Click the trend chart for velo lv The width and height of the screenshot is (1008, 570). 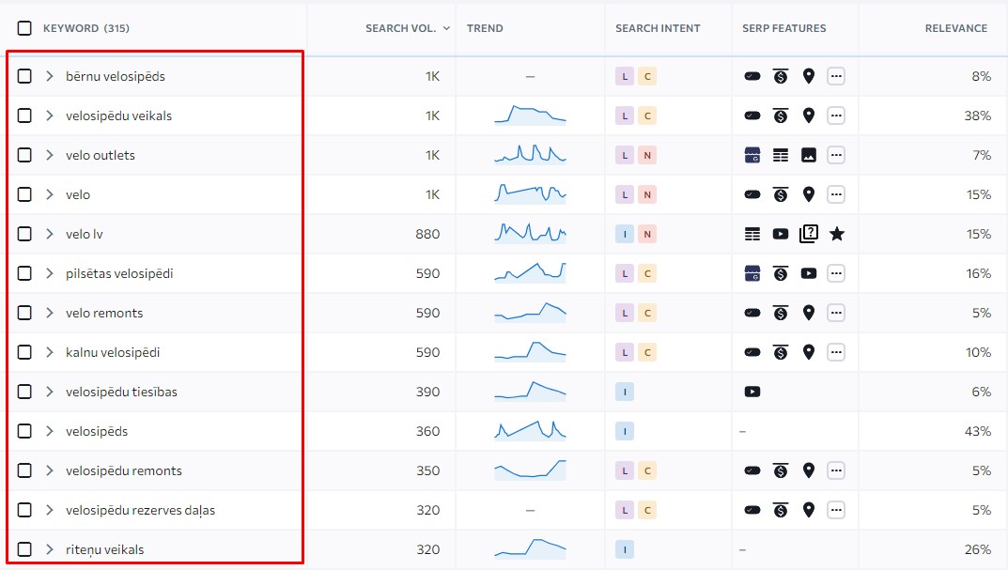point(530,233)
